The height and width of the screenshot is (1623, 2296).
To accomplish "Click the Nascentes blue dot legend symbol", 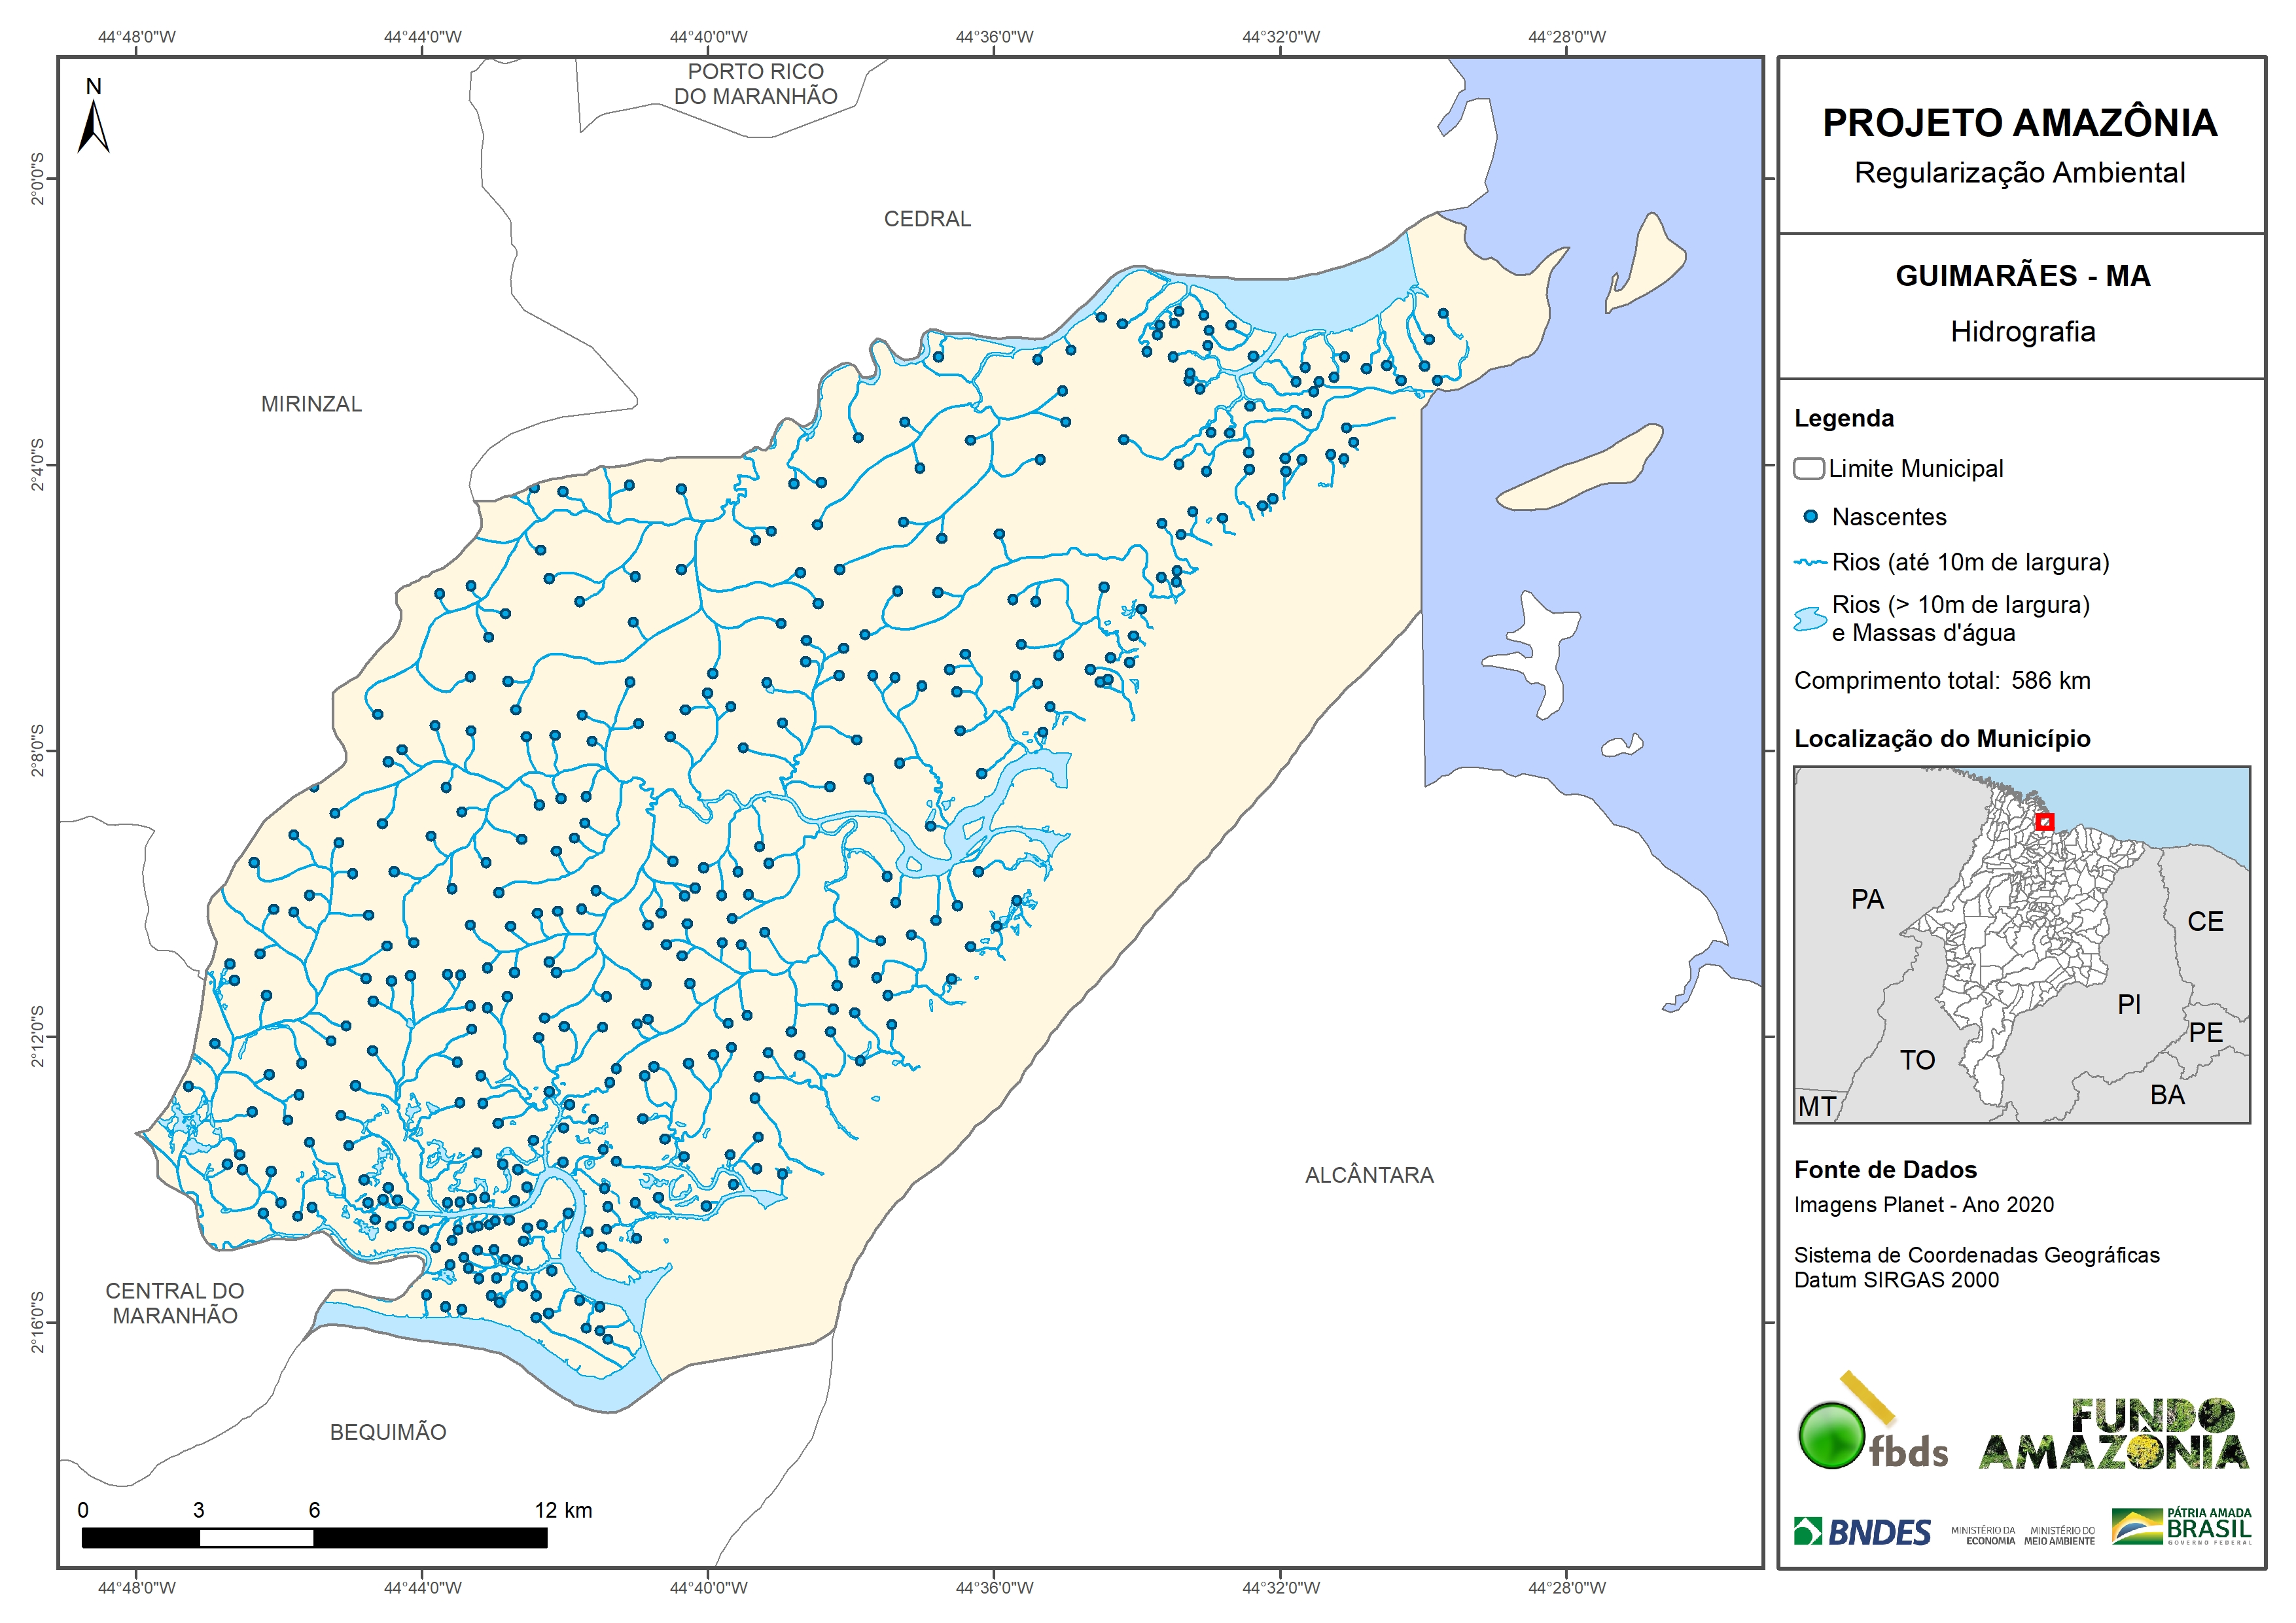I will click(x=1810, y=517).
